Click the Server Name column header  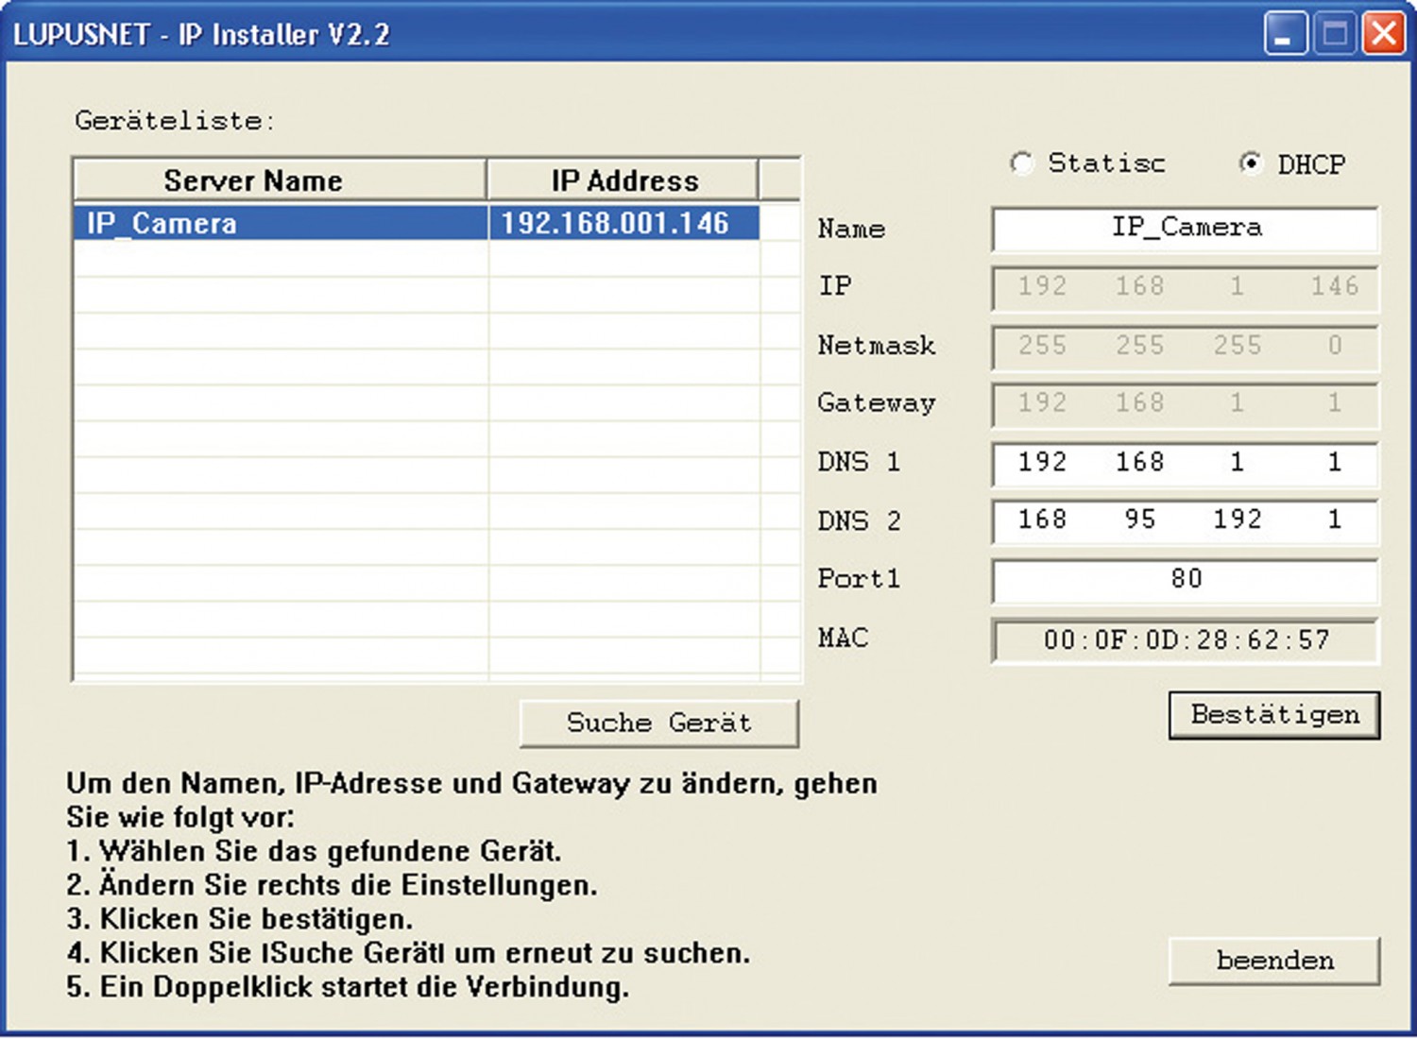pos(281,179)
